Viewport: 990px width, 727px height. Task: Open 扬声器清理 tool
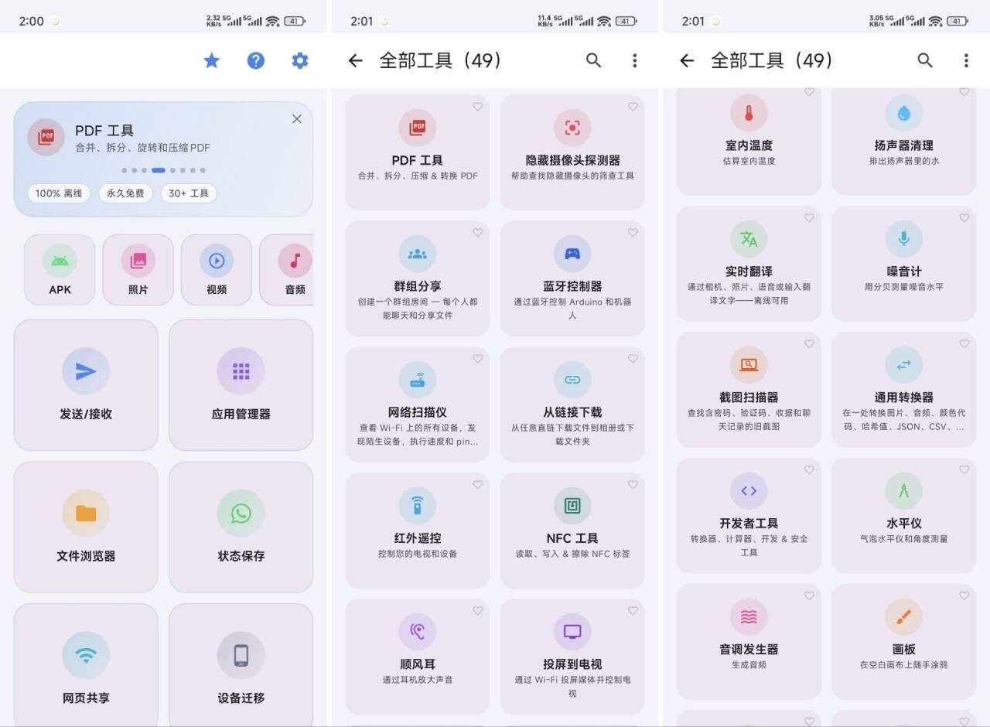(904, 141)
